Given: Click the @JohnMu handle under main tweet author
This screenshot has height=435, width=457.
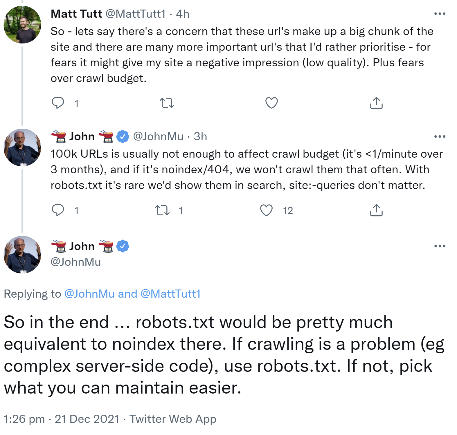Looking at the screenshot, I should point(76,262).
